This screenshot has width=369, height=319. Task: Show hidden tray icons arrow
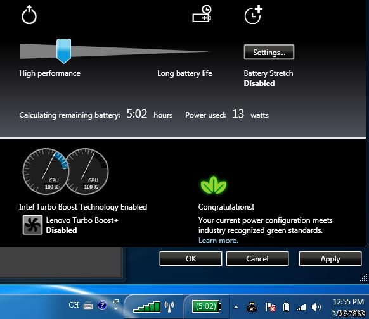pyautogui.click(x=236, y=307)
